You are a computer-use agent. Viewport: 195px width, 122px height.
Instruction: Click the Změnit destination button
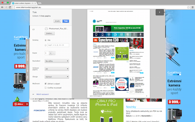pos(50,33)
